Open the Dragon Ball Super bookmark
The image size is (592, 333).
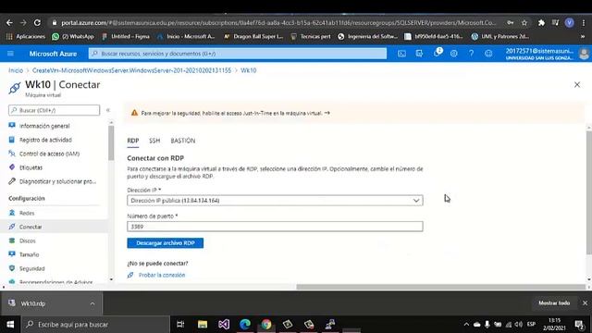point(253,37)
